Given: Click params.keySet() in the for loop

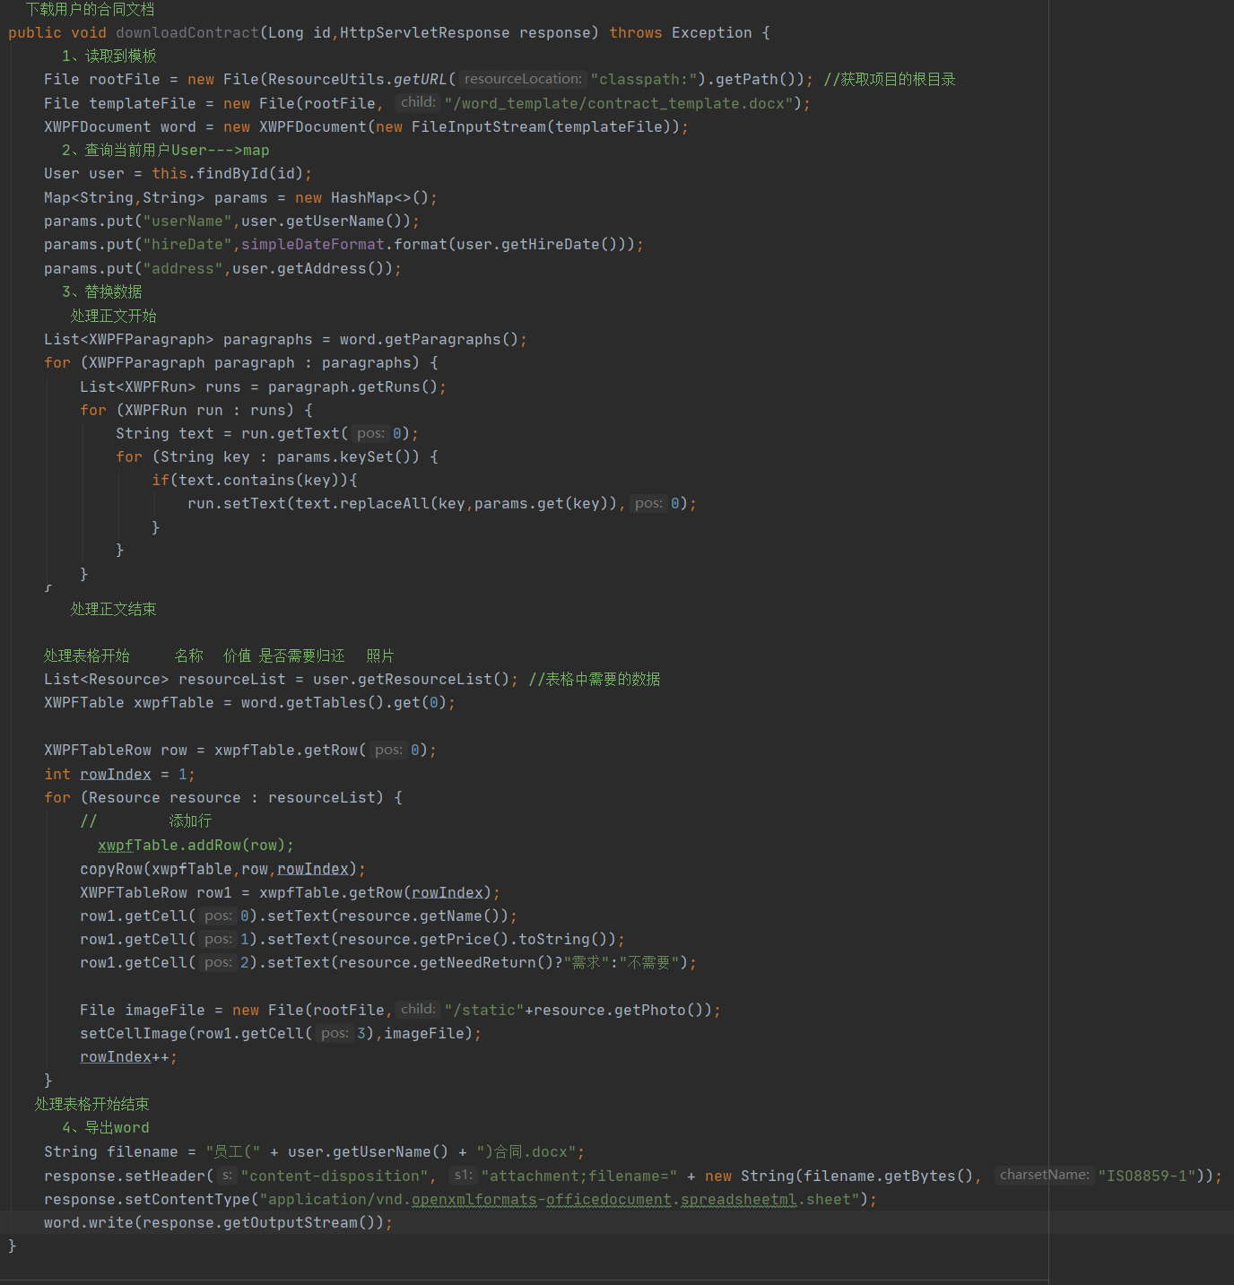Looking at the screenshot, I should (348, 456).
